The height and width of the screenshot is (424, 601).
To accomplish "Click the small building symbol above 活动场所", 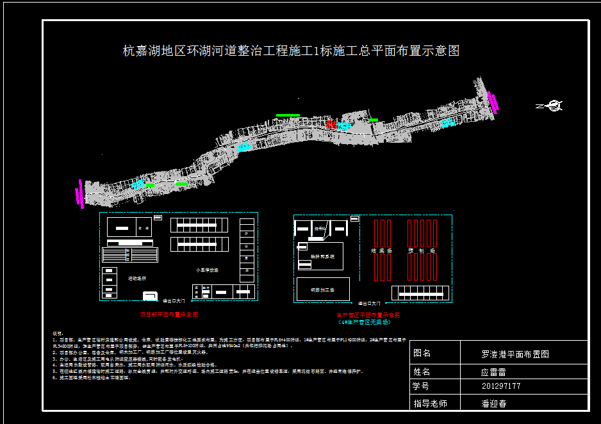I will coord(158,217).
